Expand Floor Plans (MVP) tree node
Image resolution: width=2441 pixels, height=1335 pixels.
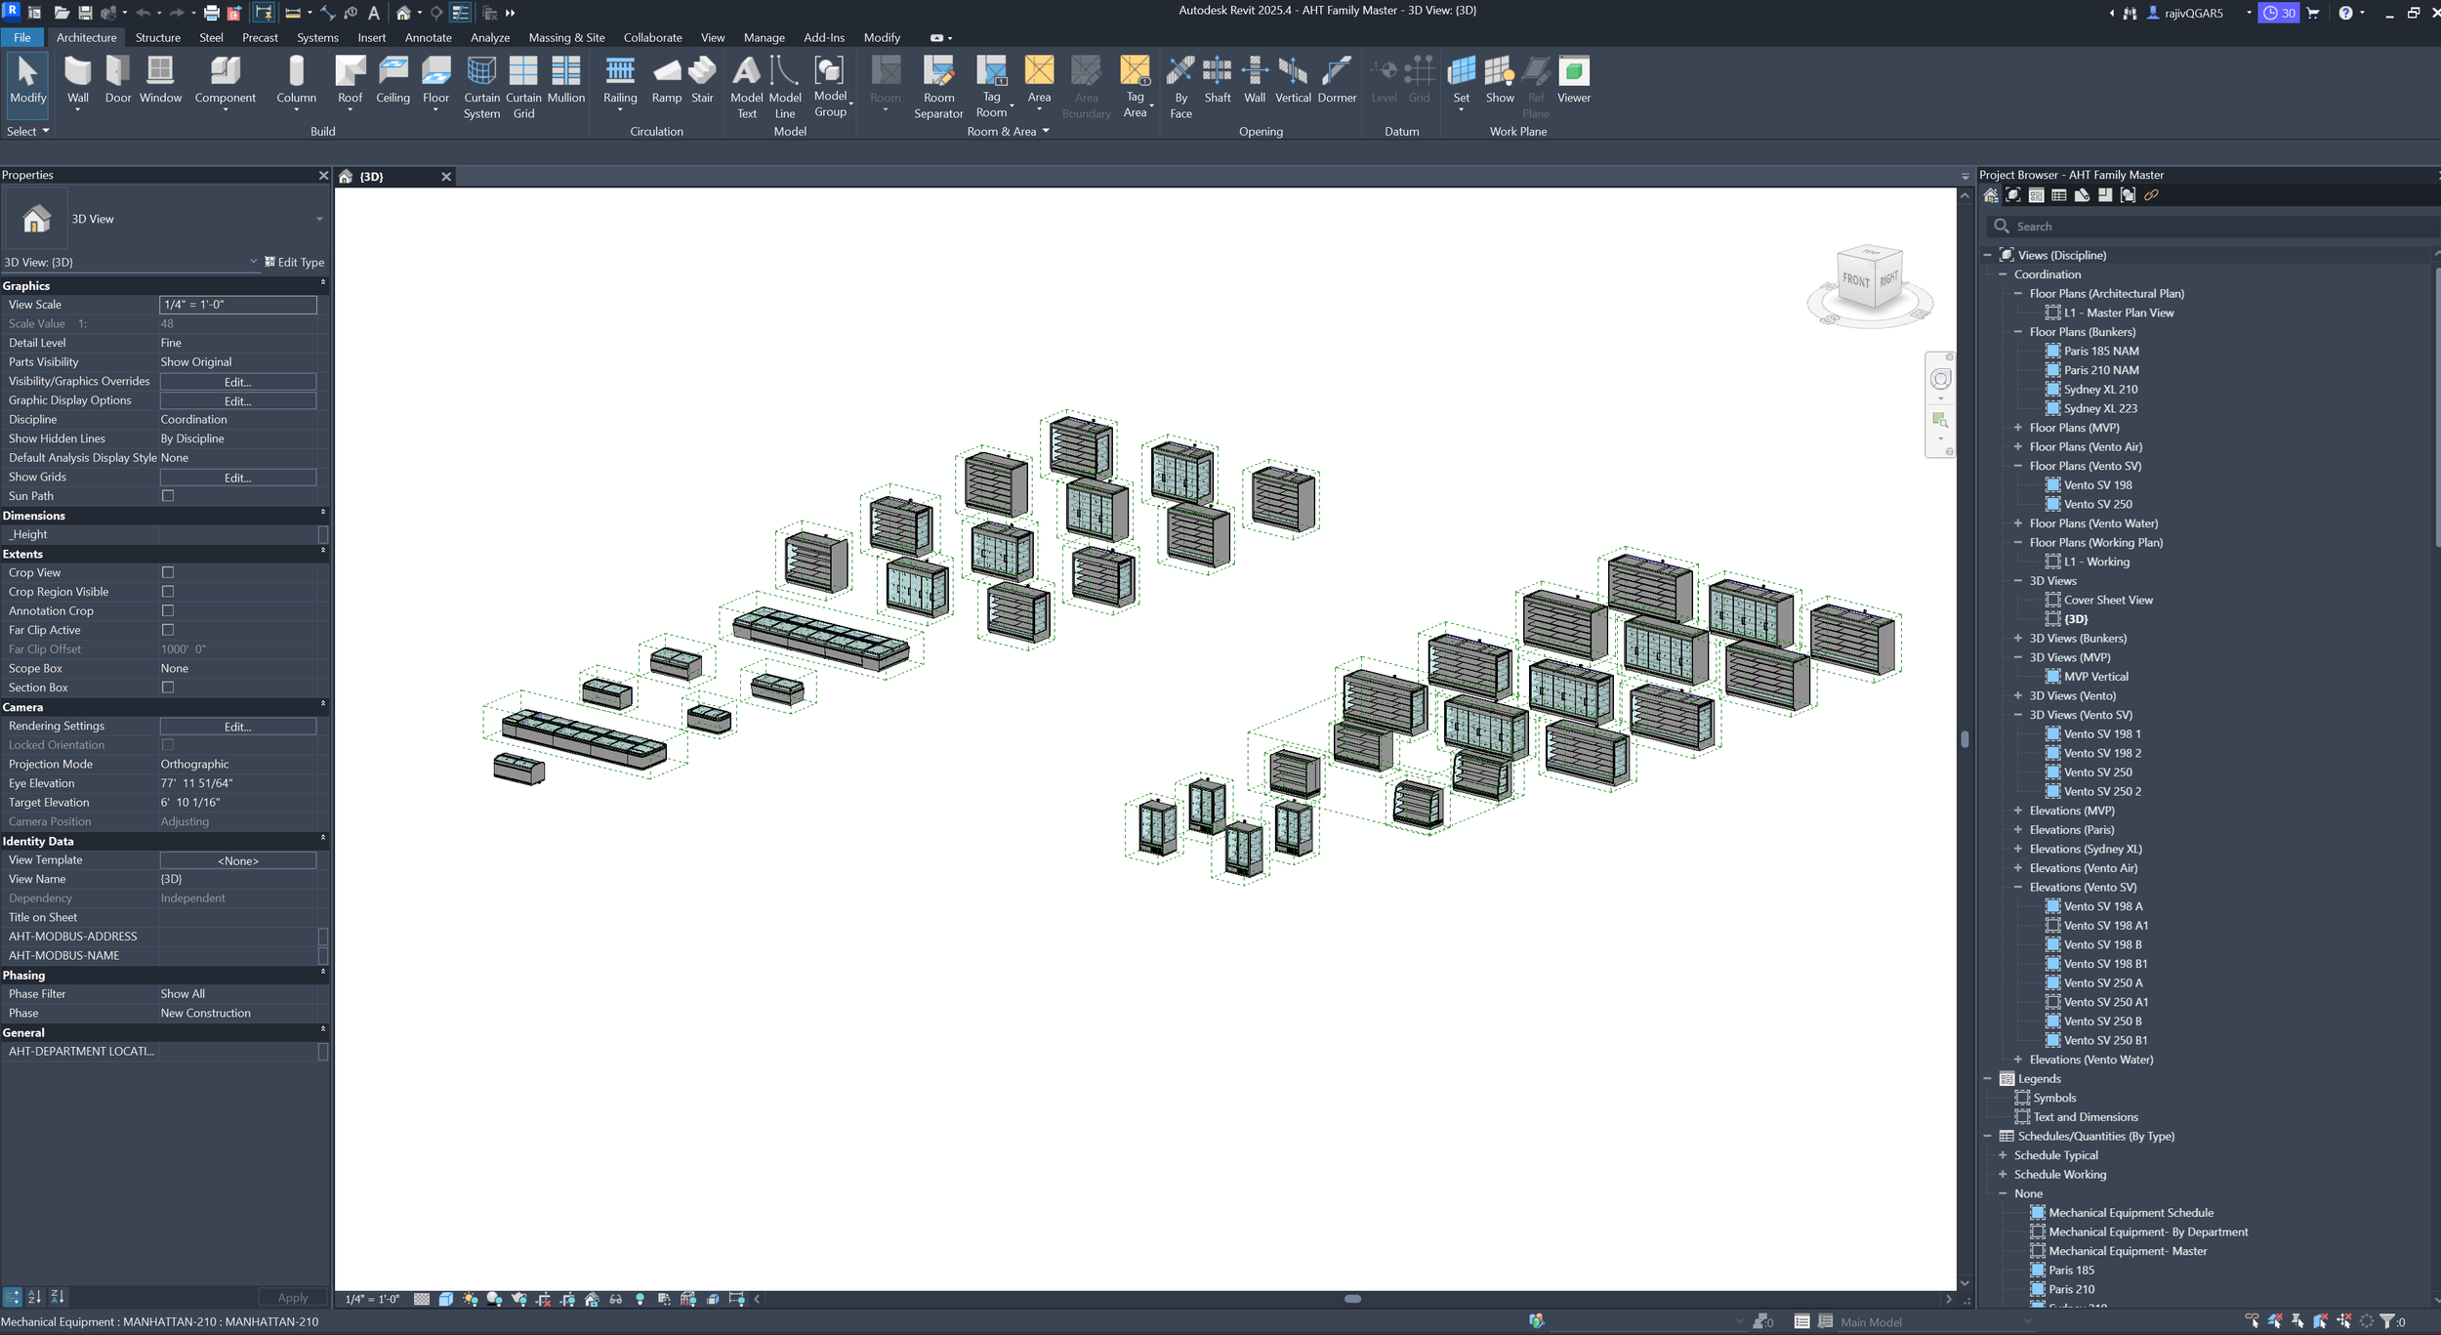(2017, 428)
